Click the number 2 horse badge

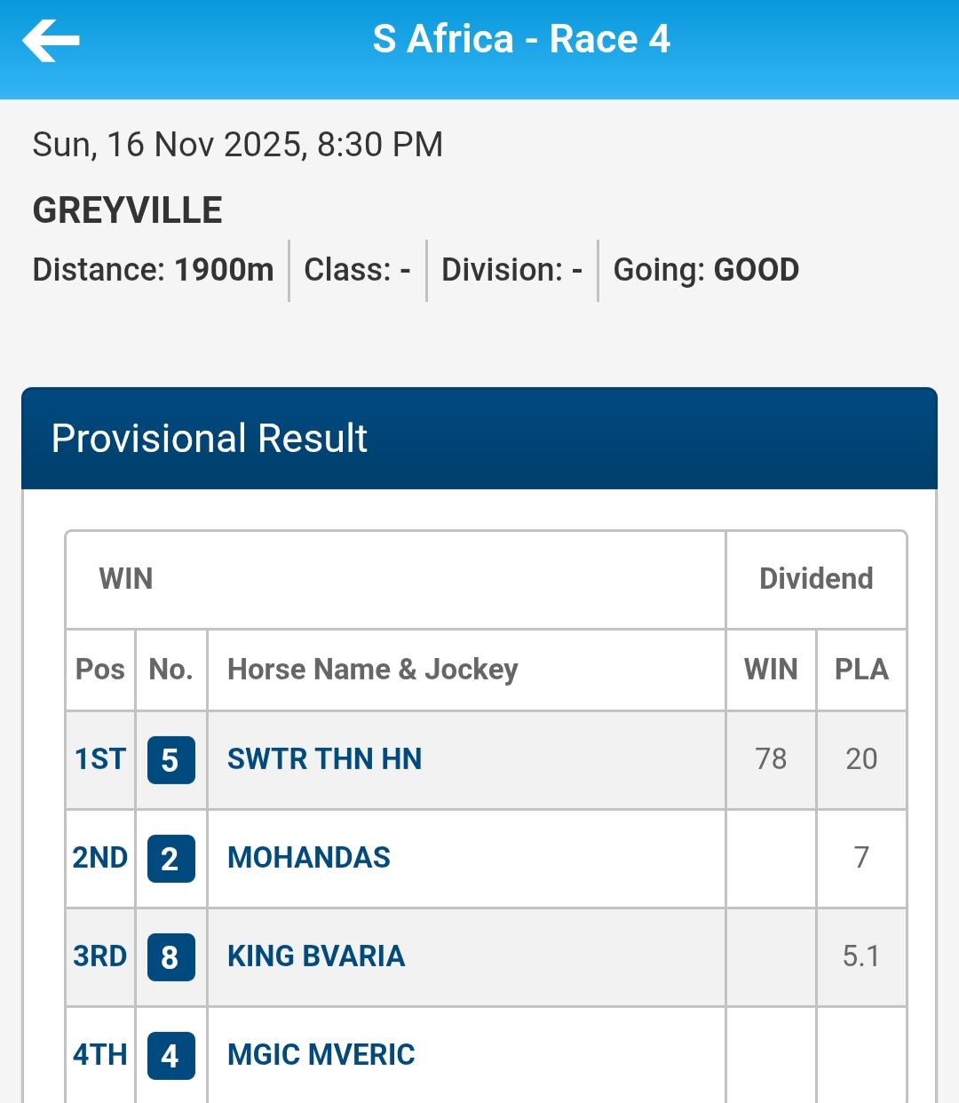(170, 859)
